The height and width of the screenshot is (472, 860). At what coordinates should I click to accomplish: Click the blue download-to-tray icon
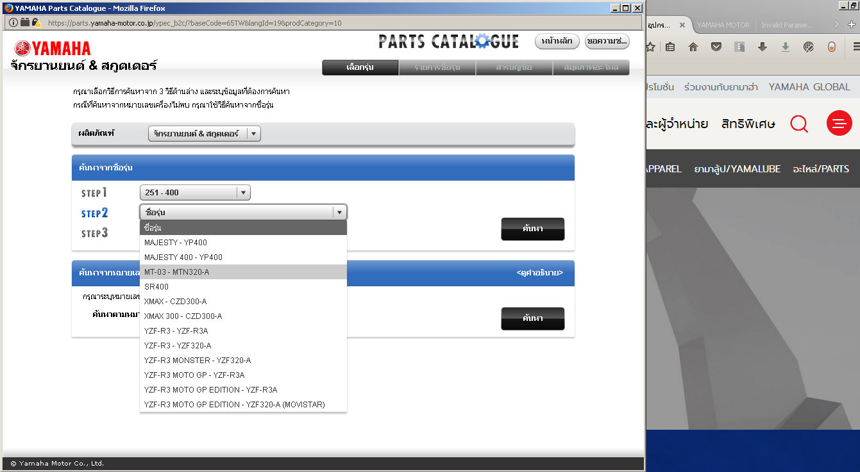coord(785,47)
